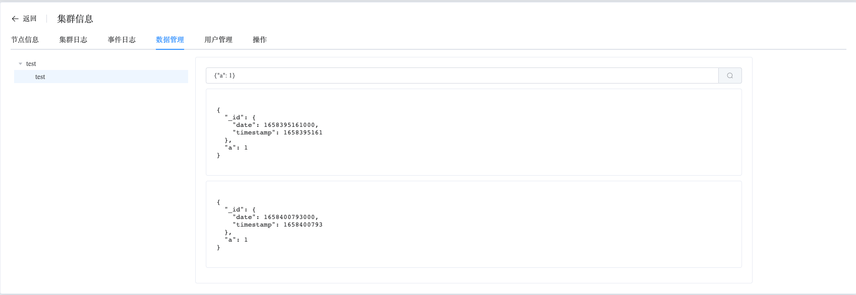
Task: Click the 返回 back link
Action: coord(30,19)
